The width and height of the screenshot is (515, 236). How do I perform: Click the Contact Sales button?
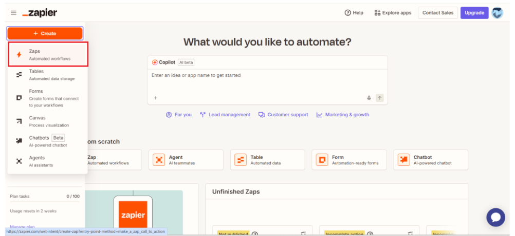tap(437, 13)
